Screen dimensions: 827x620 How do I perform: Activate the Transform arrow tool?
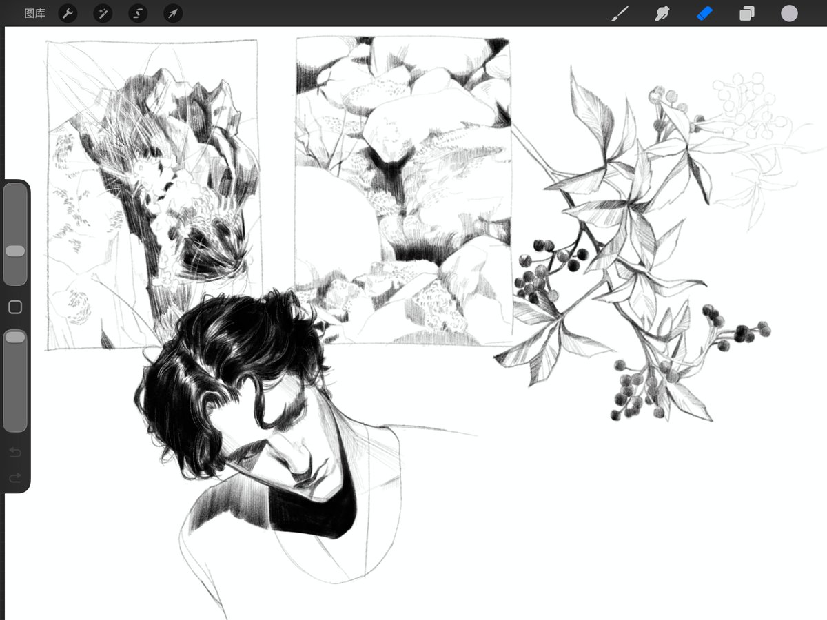coord(173,13)
